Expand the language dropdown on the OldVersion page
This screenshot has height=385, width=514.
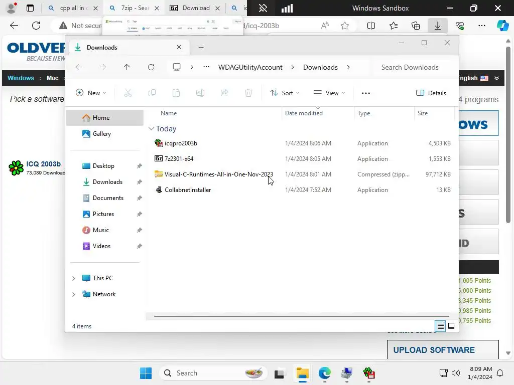click(x=496, y=78)
